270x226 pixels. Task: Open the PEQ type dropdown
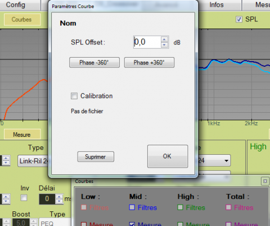pos(55,223)
